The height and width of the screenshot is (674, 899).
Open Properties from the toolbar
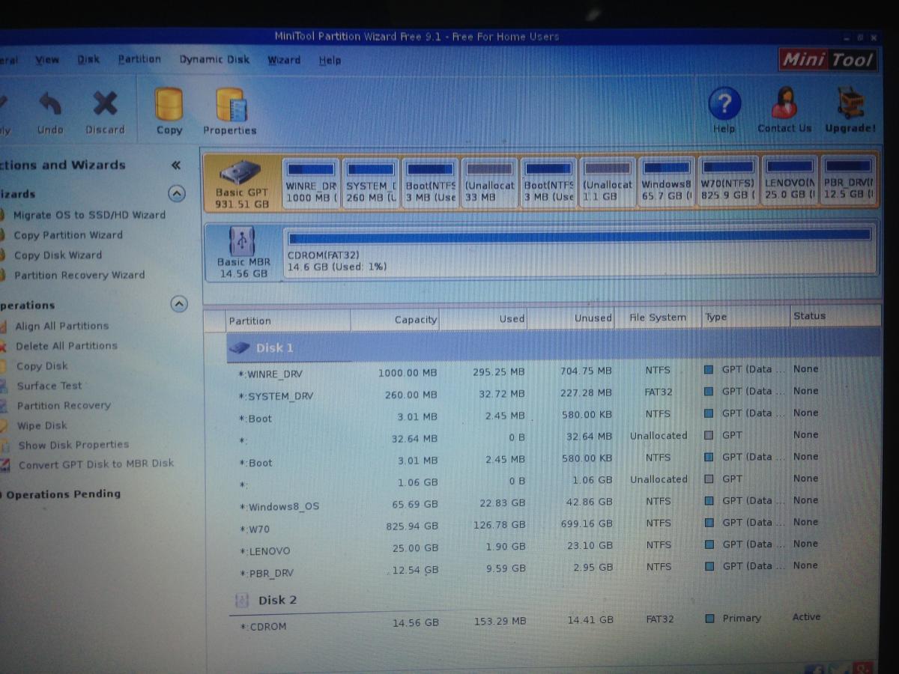(230, 106)
